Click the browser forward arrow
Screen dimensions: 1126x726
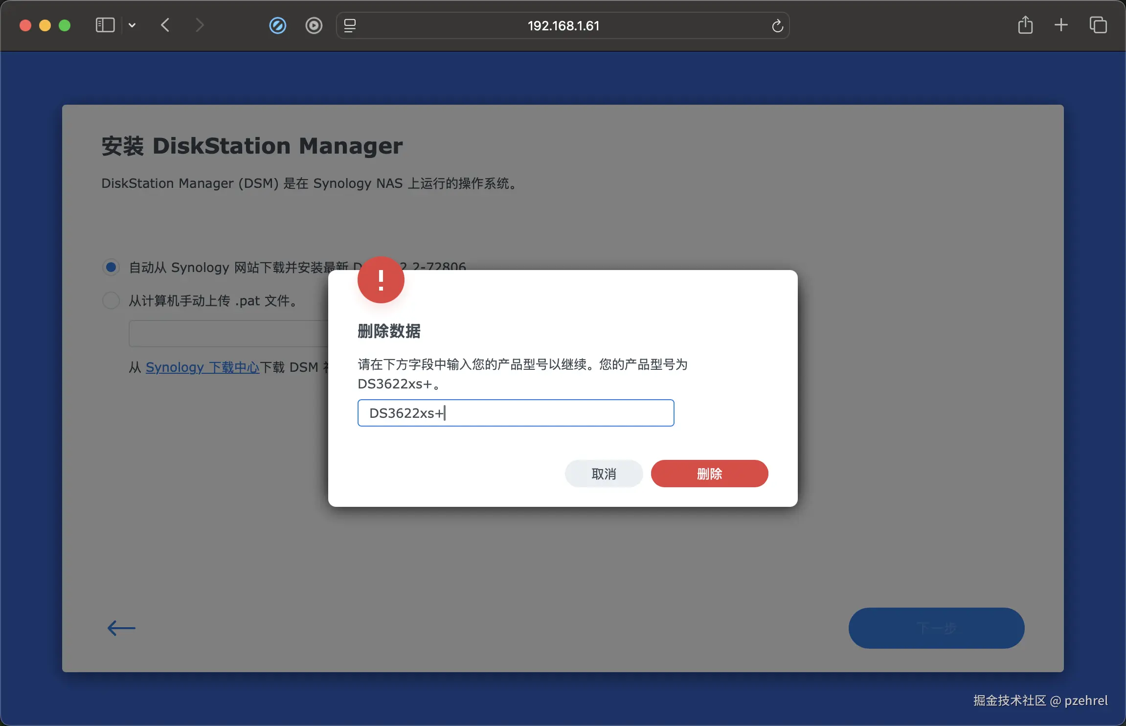point(199,25)
